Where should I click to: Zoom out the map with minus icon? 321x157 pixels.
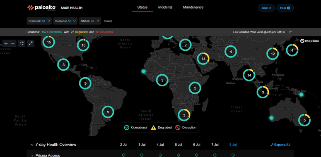pyautogui.click(x=13, y=43)
